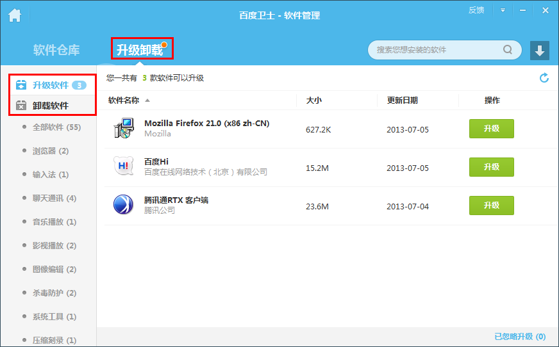Open the 反馈 feedback link
The image size is (559, 347).
(x=476, y=10)
